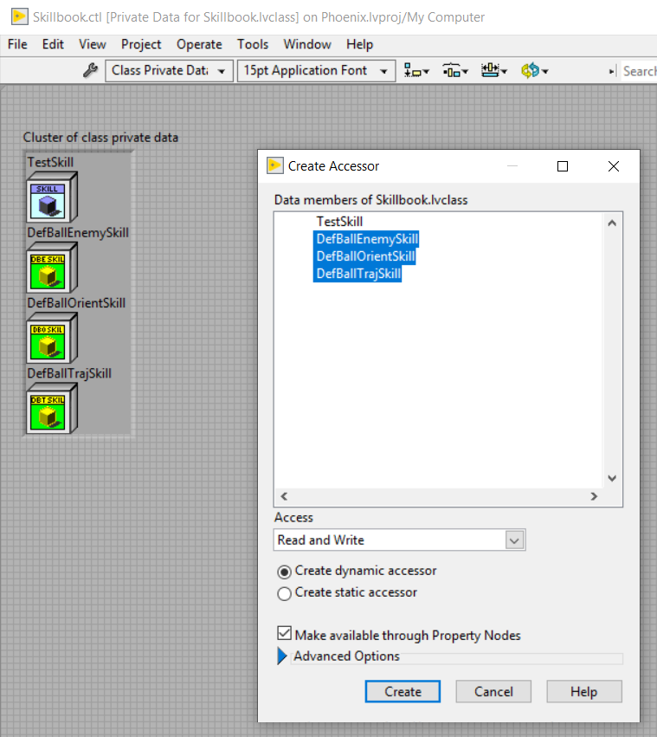Image resolution: width=657 pixels, height=737 pixels.
Task: Open the Align Objects toolbar menu
Action: [416, 71]
